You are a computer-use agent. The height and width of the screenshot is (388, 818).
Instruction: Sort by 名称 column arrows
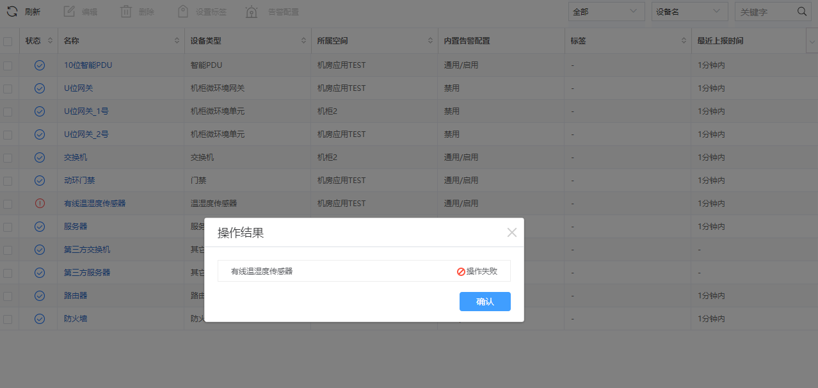click(x=177, y=41)
